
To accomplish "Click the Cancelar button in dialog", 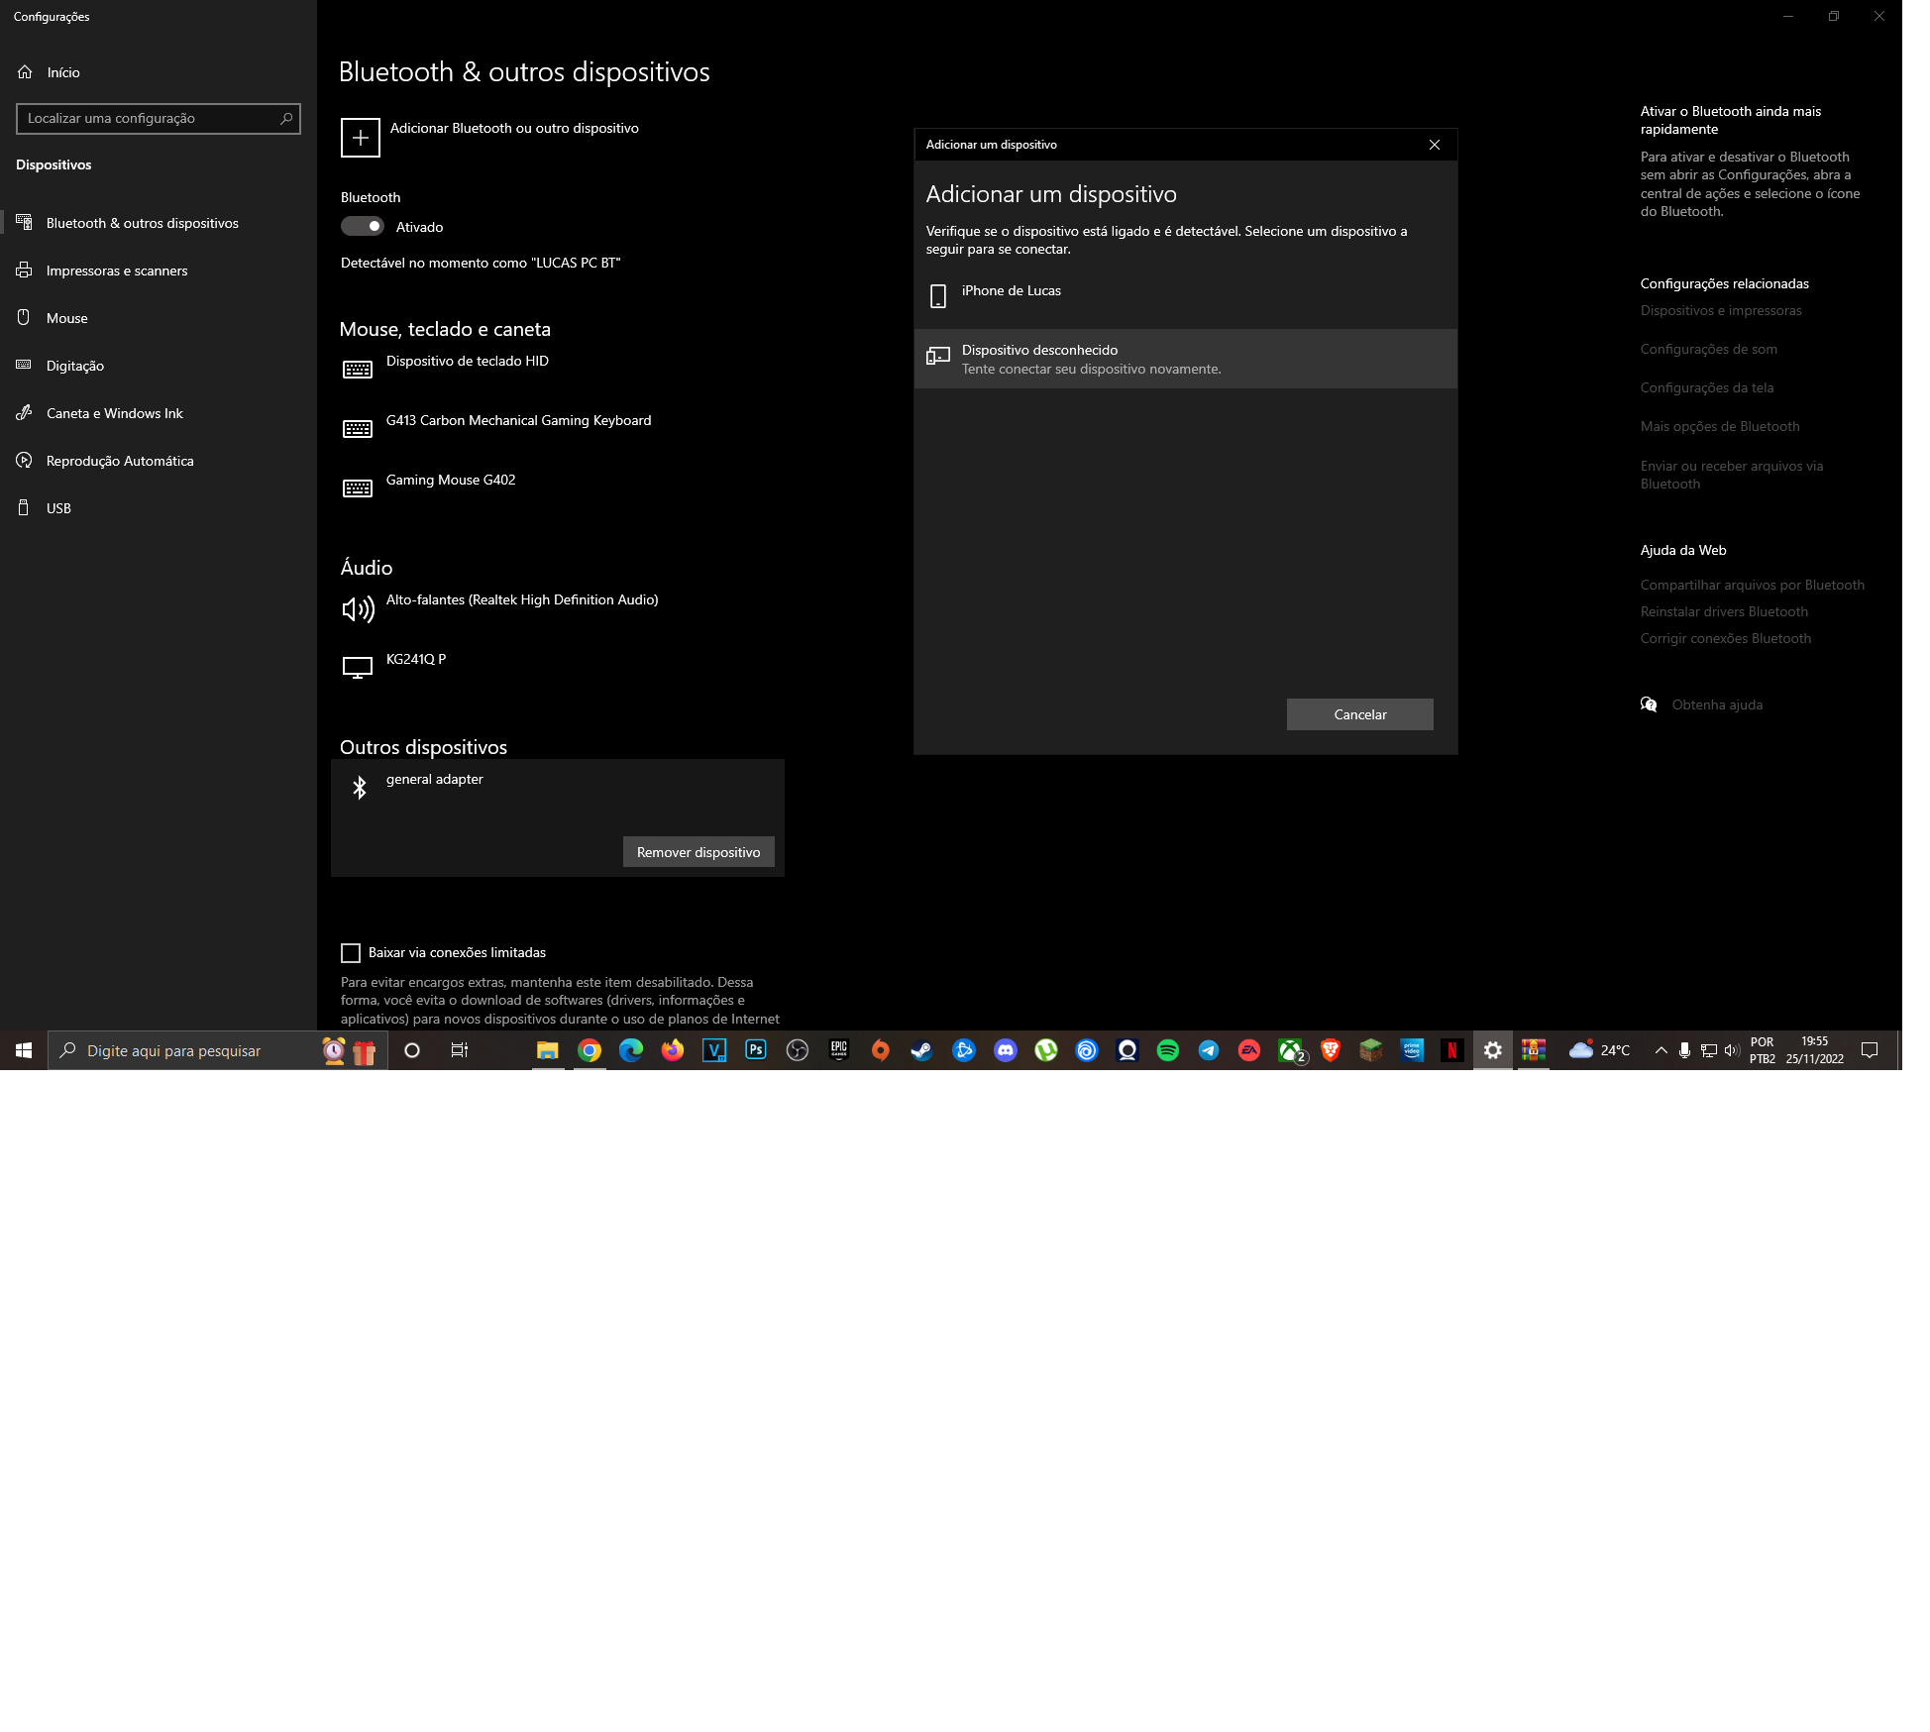I will 1360,714.
